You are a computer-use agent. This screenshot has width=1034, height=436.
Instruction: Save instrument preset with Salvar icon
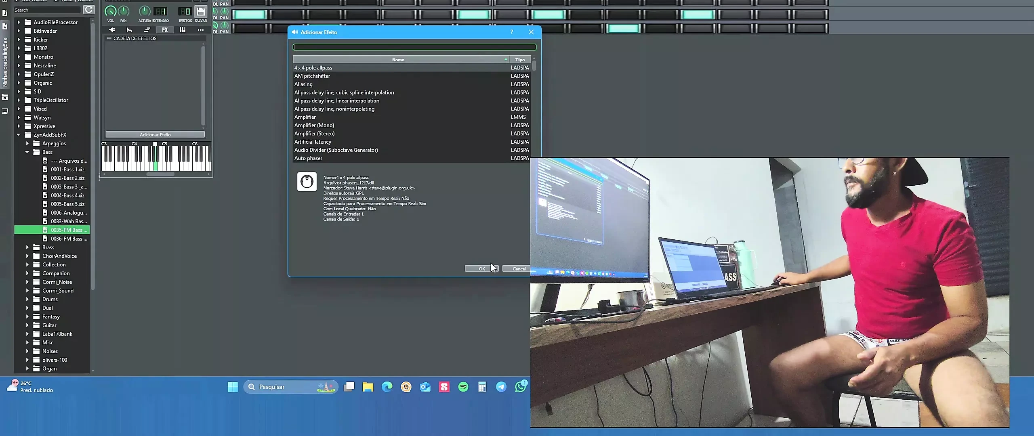201,12
